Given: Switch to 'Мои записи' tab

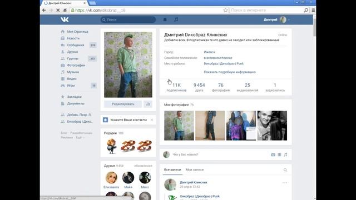Looking at the screenshot, I should click(x=195, y=169).
